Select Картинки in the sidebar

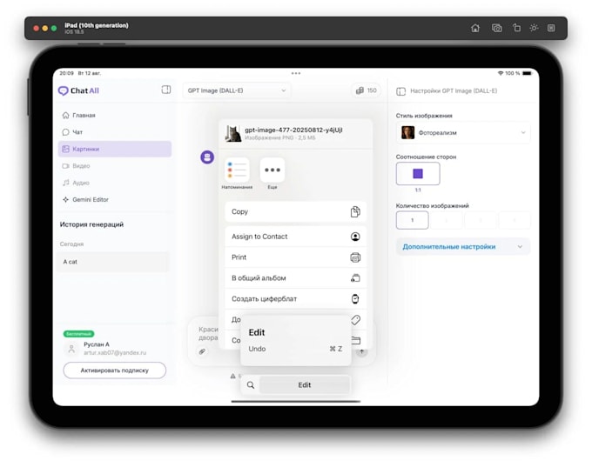click(x=115, y=149)
